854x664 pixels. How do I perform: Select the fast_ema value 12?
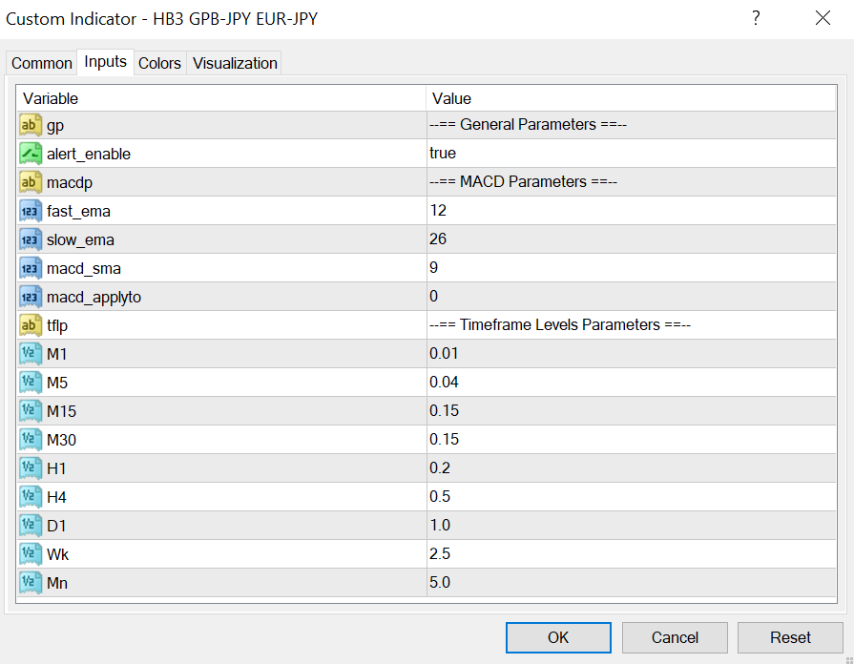pyautogui.click(x=438, y=211)
